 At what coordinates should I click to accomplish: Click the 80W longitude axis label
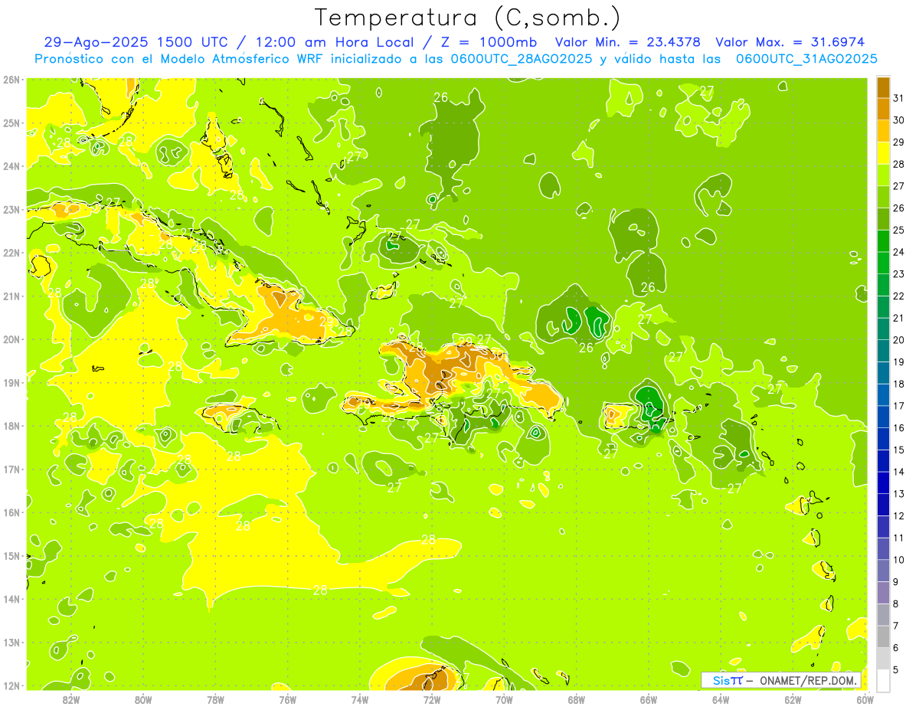143,699
